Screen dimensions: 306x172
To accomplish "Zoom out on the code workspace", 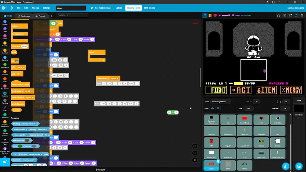I will click(x=194, y=153).
